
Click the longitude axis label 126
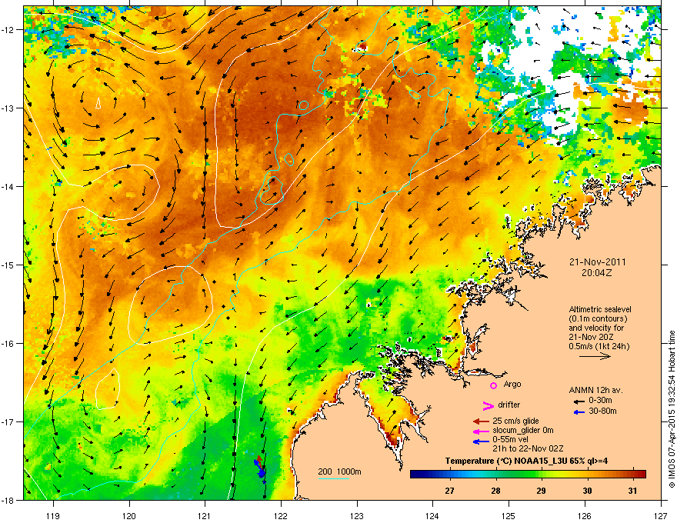pyautogui.click(x=585, y=515)
